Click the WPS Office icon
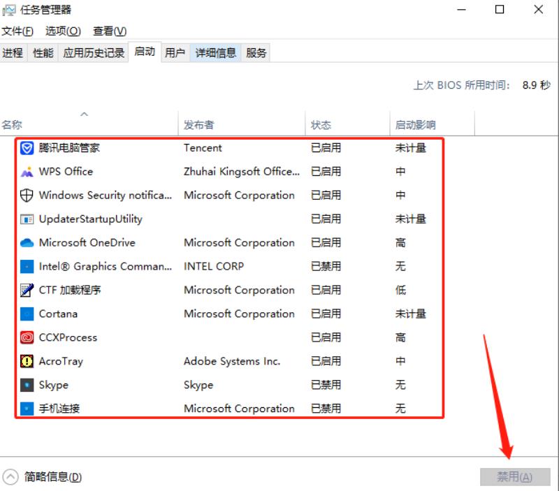Viewport: 559px width, 491px height. click(x=27, y=172)
